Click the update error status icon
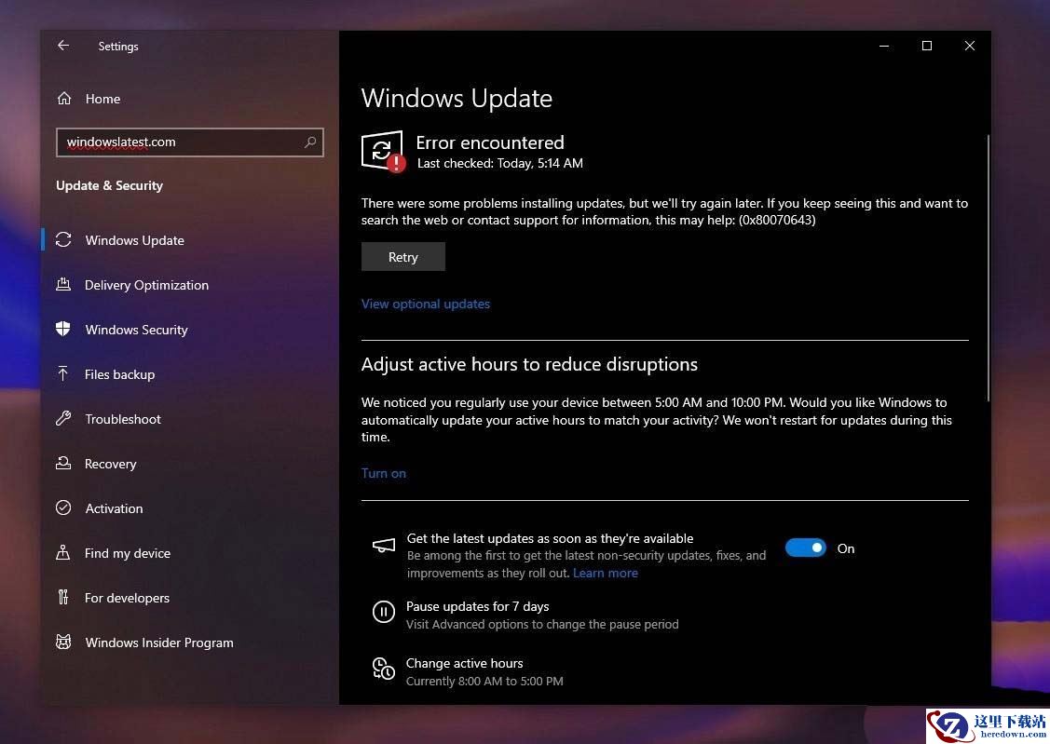Viewport: 1050px width, 744px height. [x=382, y=151]
